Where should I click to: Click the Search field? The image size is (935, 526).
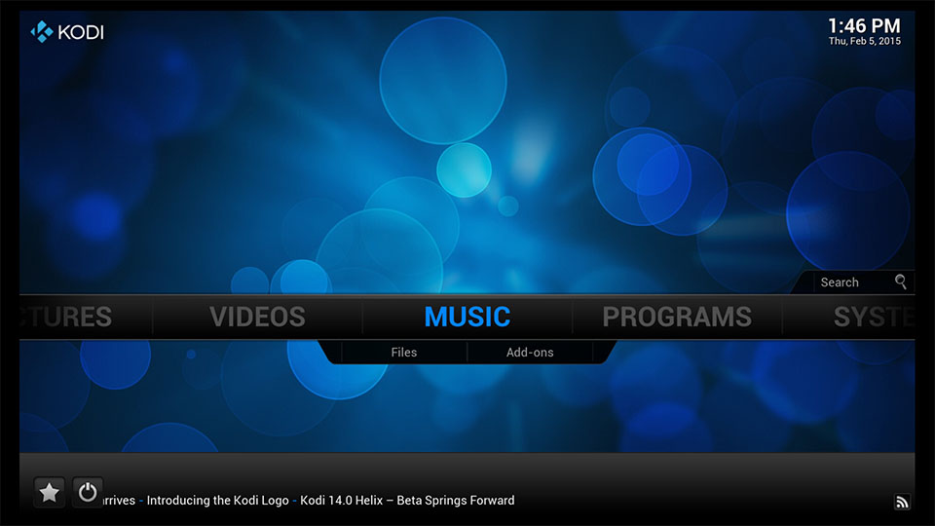(855, 282)
